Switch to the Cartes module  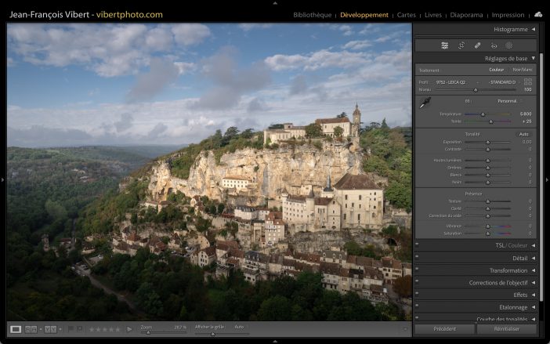pos(407,15)
